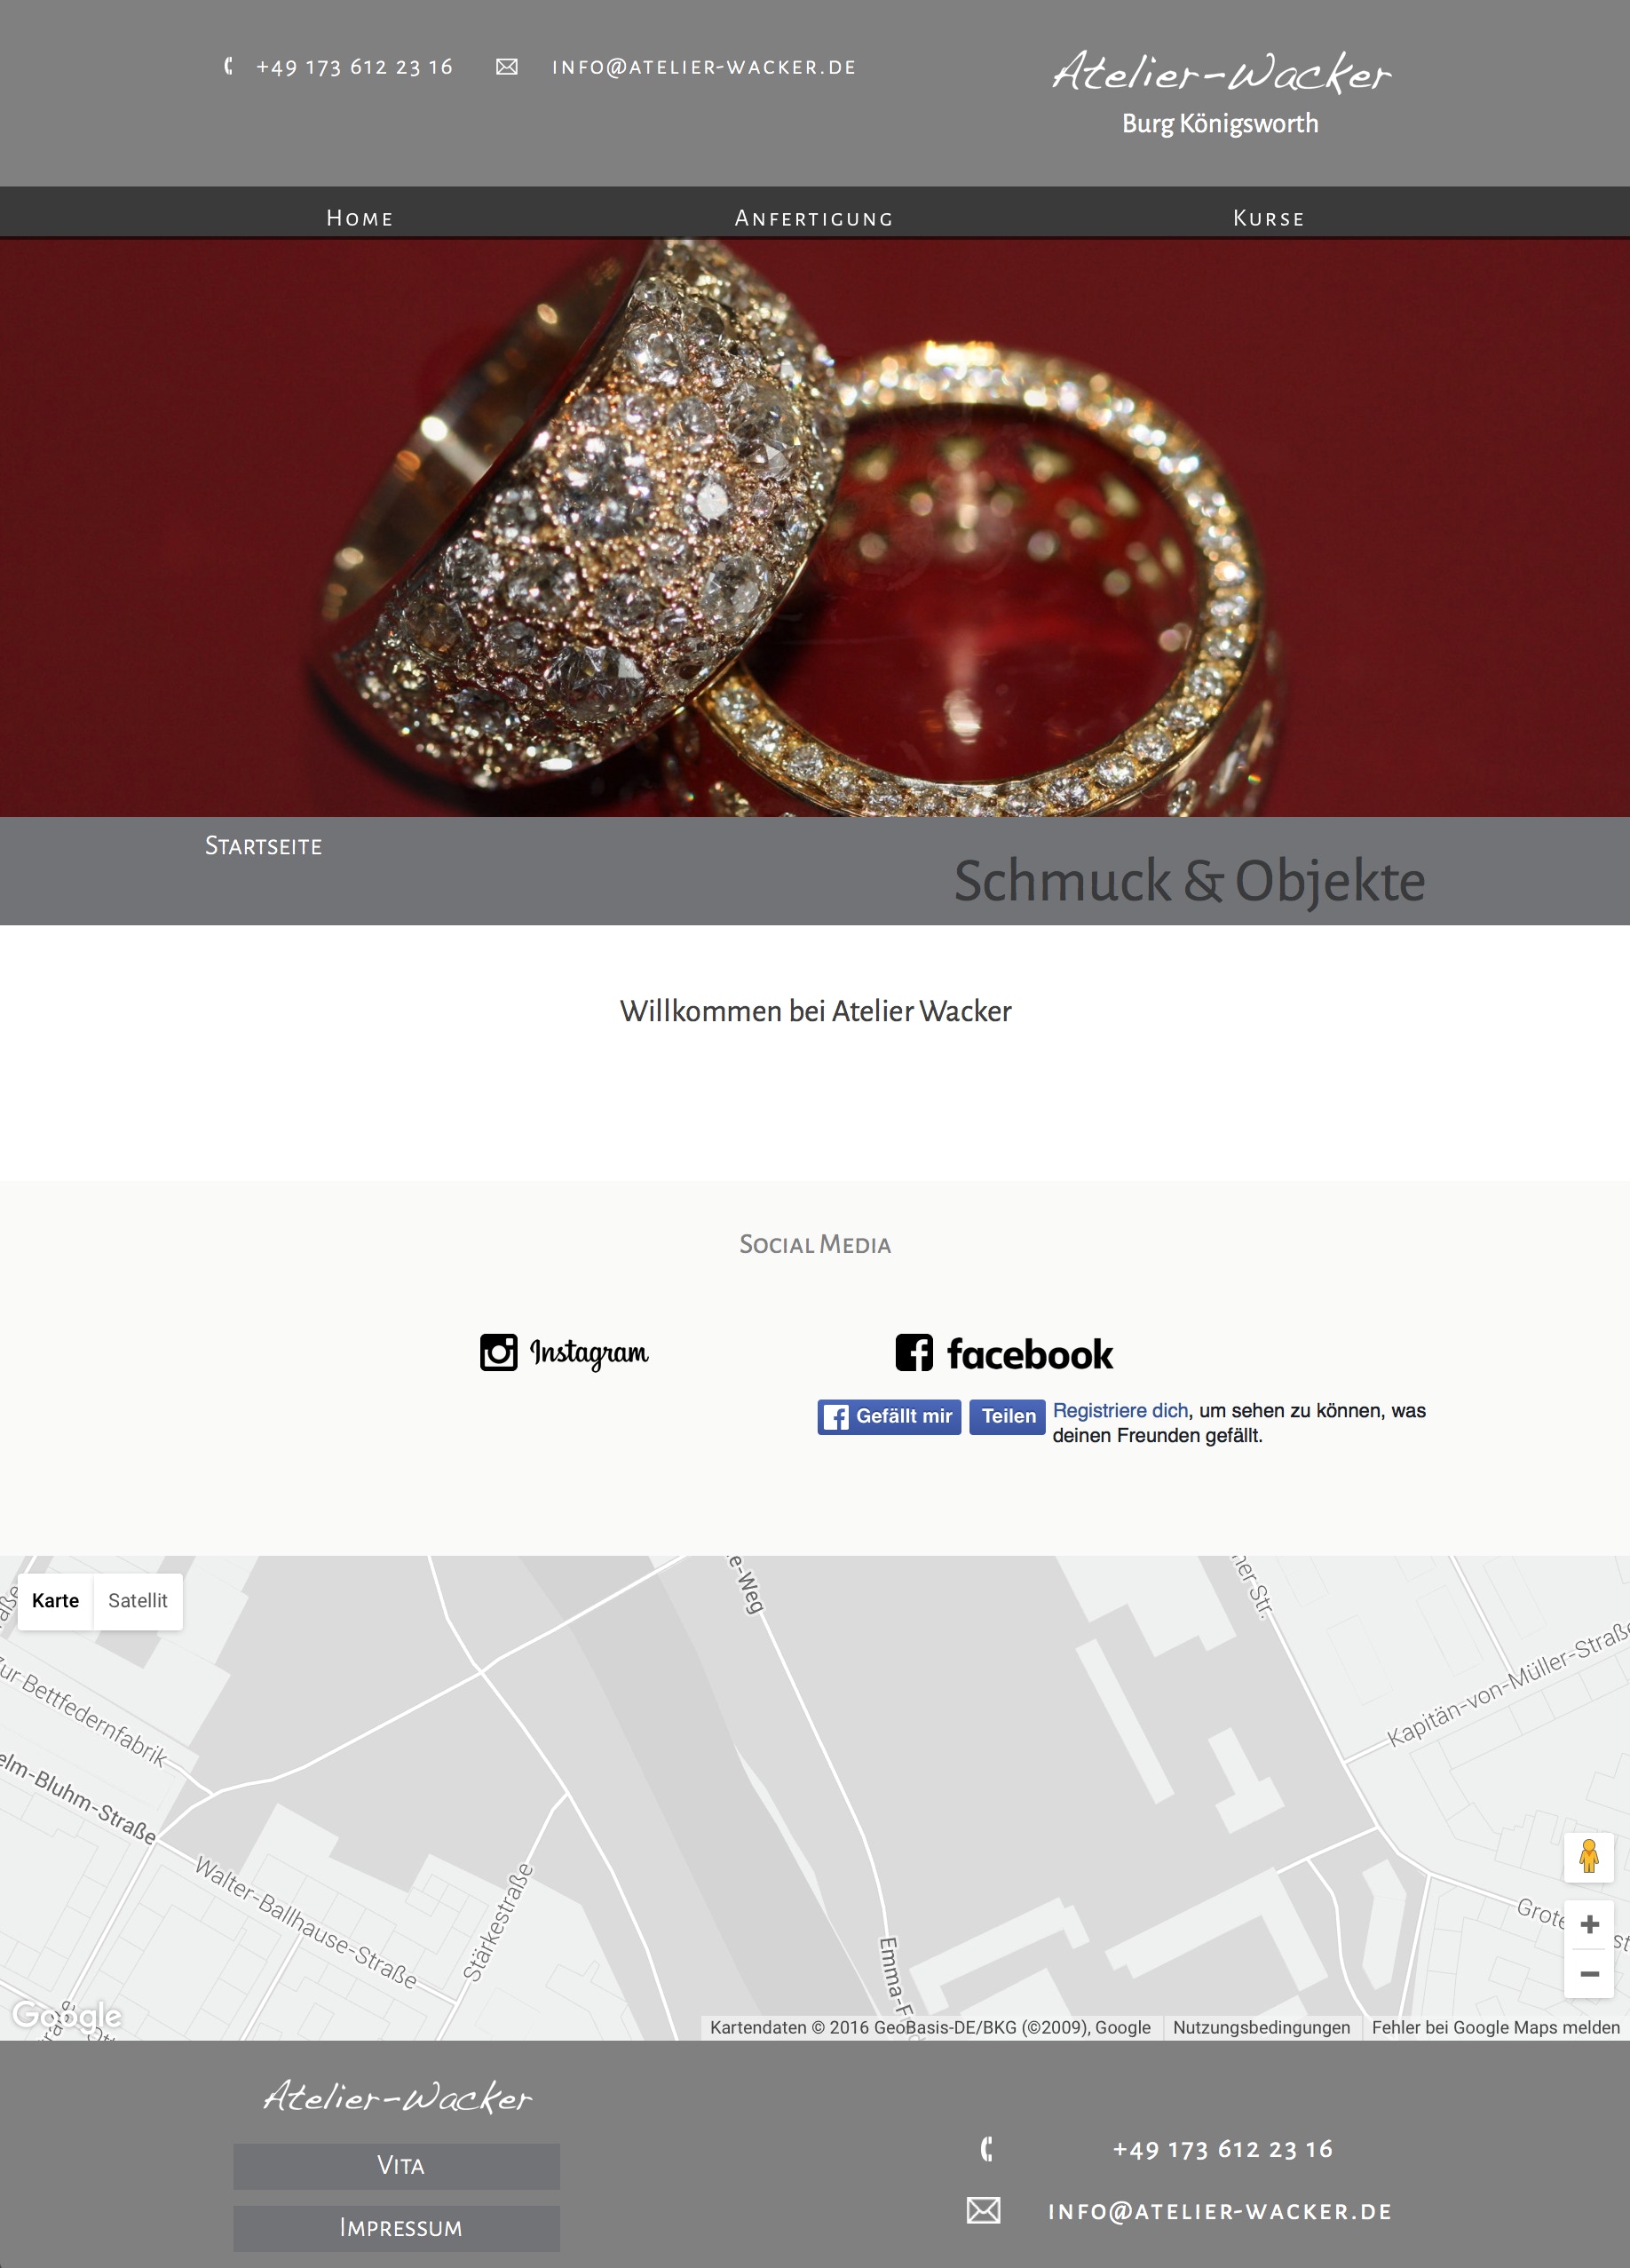The image size is (1630, 2268).
Task: Click the Teilen share button
Action: [x=1007, y=1416]
